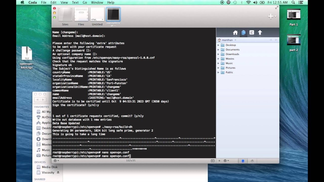This screenshot has width=324, height=182.
Task: Open the Help menu
Action: pyautogui.click(x=111, y=3)
